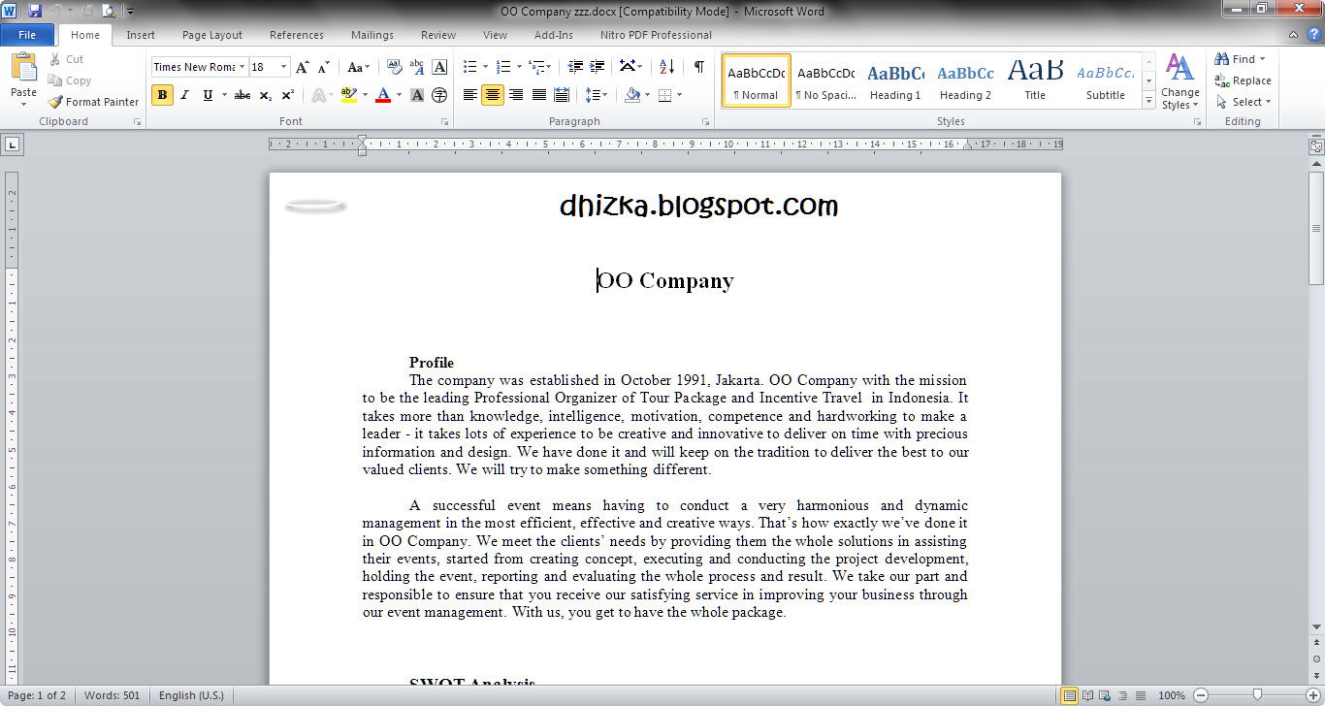Click the Character Shading icon

(417, 95)
